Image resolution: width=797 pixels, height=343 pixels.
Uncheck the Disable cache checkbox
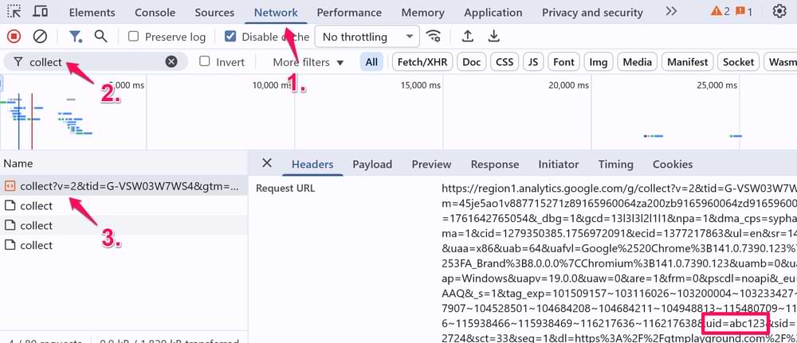click(230, 37)
